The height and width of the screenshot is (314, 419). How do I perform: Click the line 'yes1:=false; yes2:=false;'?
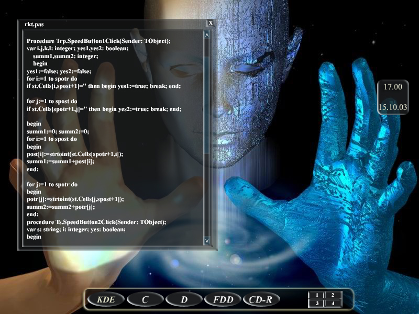59,71
